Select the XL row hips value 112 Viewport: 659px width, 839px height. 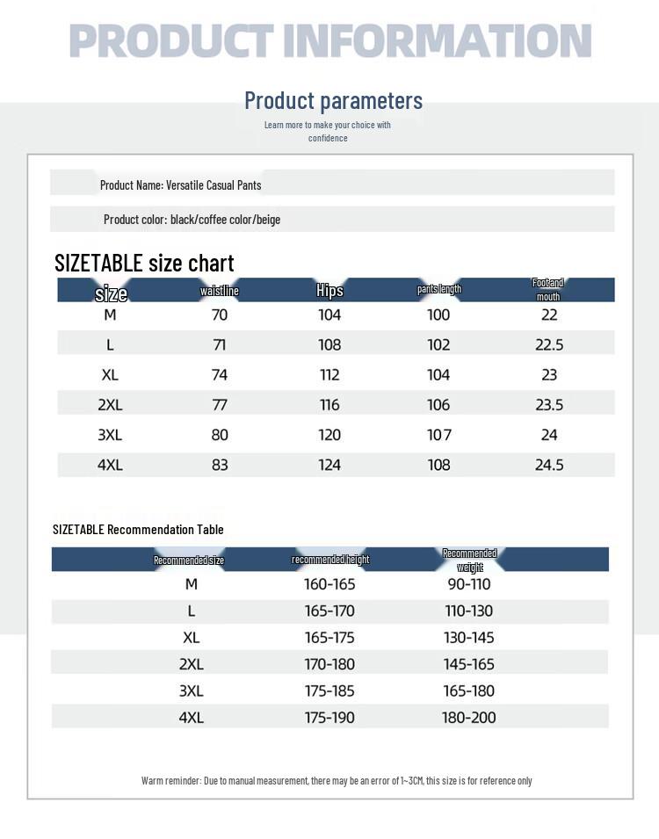(329, 375)
